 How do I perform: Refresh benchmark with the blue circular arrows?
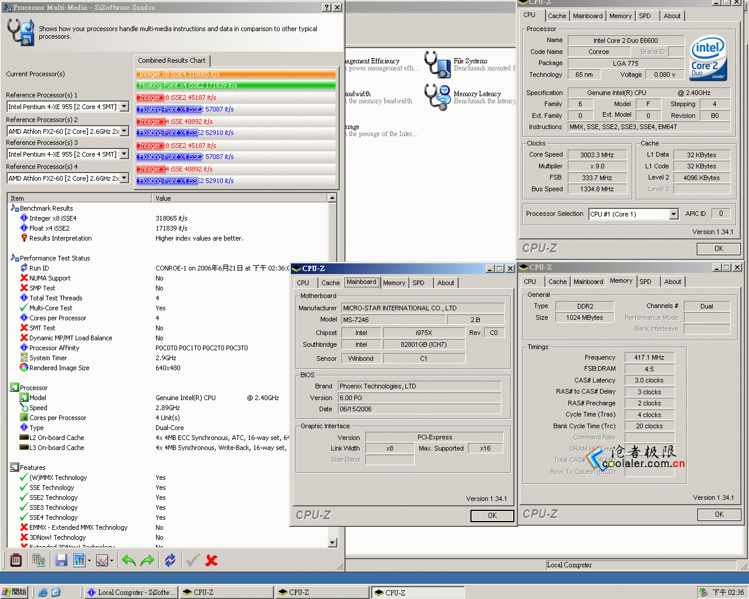[170, 560]
